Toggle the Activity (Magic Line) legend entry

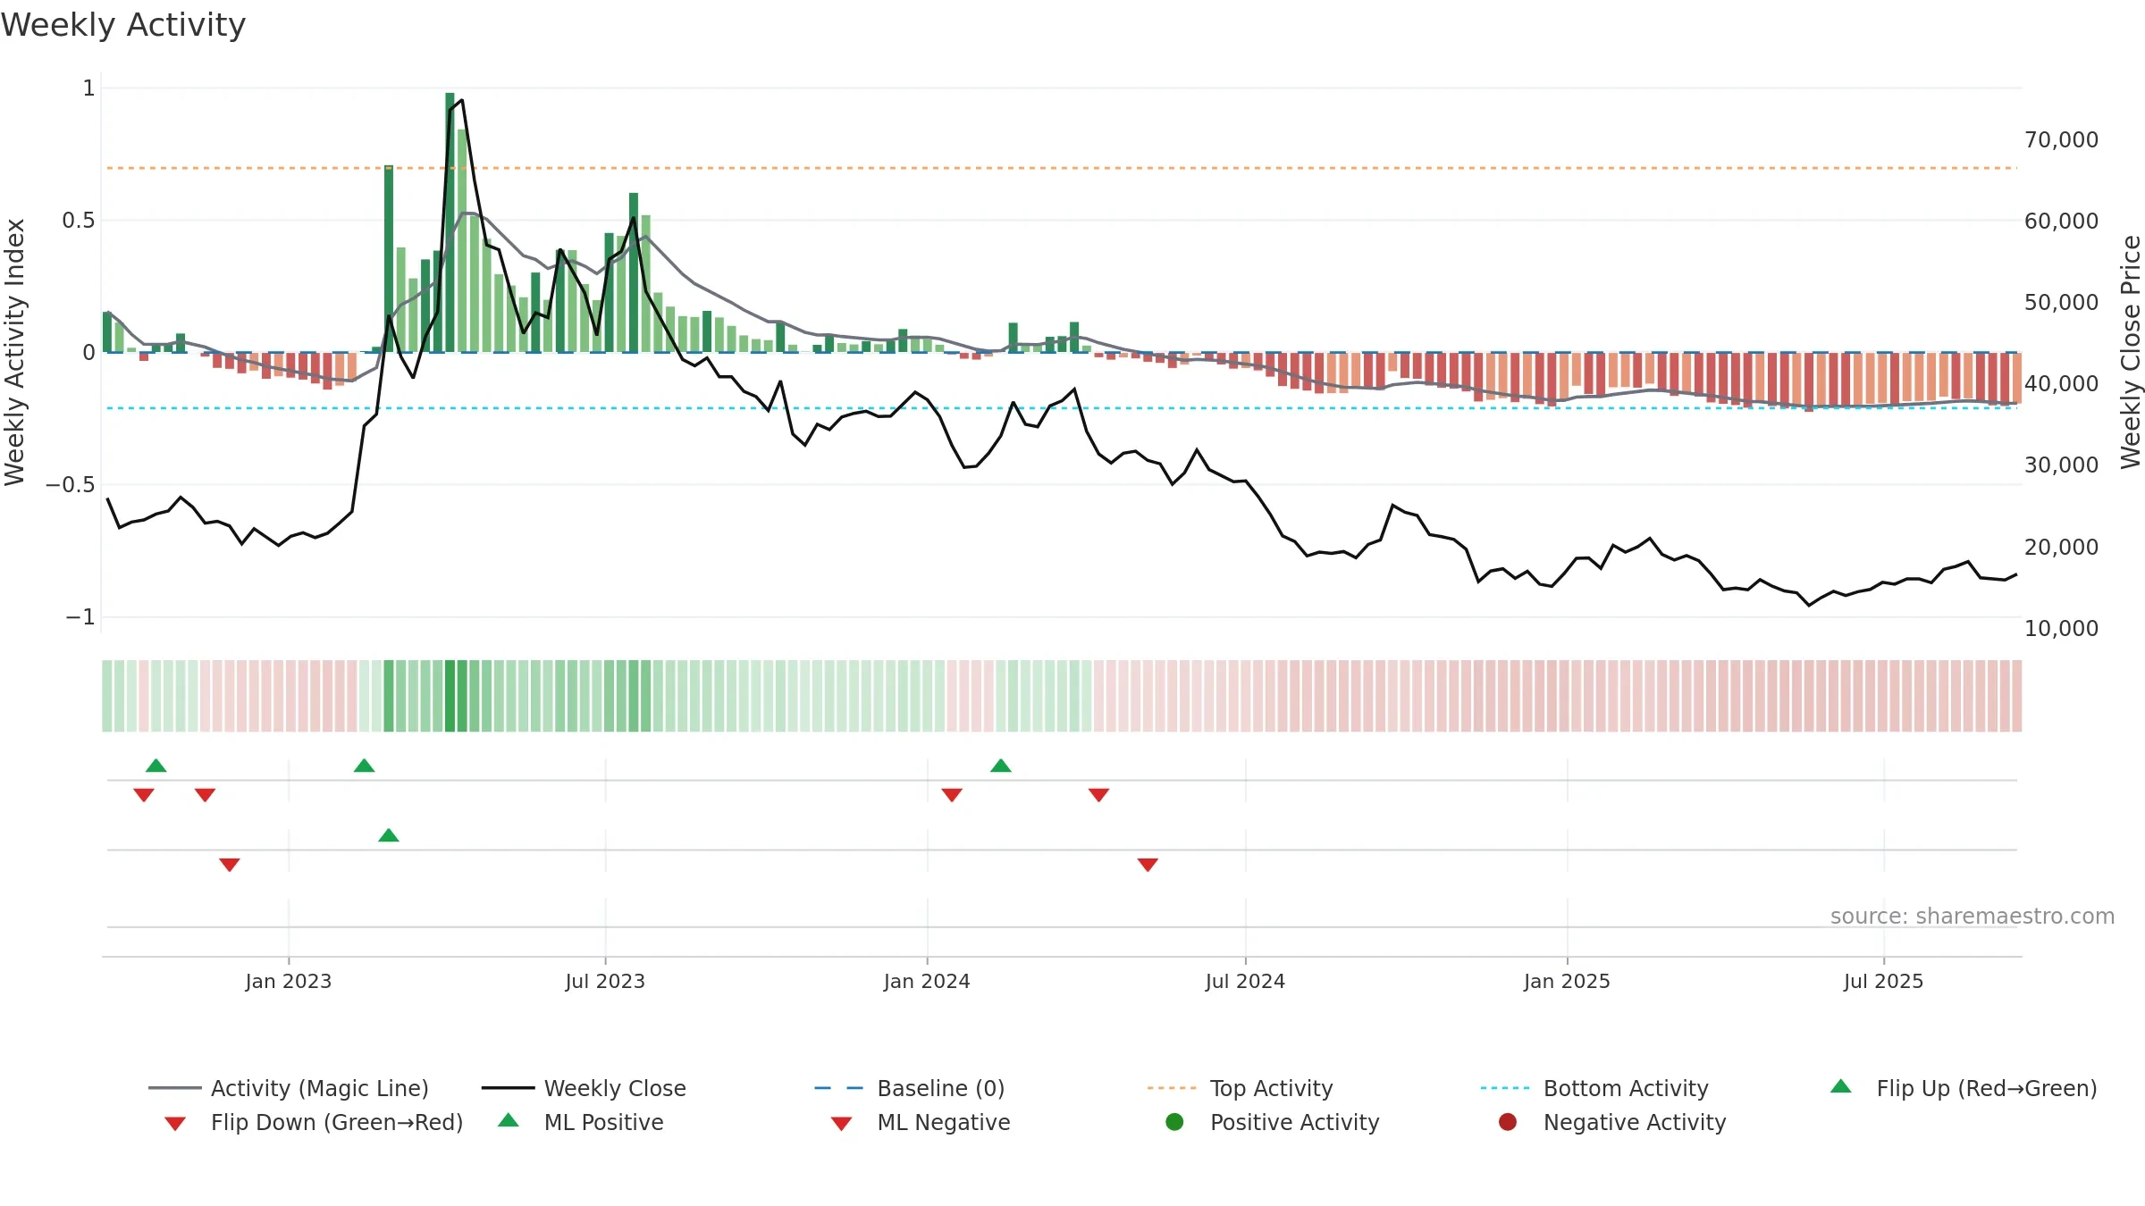tap(289, 1088)
